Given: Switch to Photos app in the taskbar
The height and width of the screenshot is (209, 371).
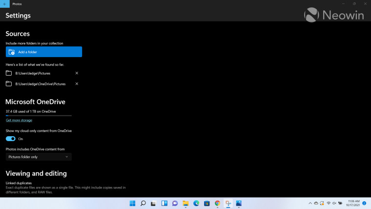Looking at the screenshot, I should 239,203.
